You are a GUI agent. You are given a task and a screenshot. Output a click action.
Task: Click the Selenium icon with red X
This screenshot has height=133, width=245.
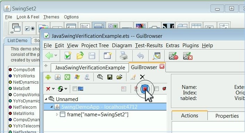pos(188,56)
